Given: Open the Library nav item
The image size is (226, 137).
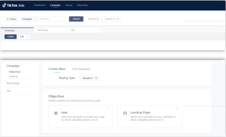Looking at the screenshot, I should 69,5.
